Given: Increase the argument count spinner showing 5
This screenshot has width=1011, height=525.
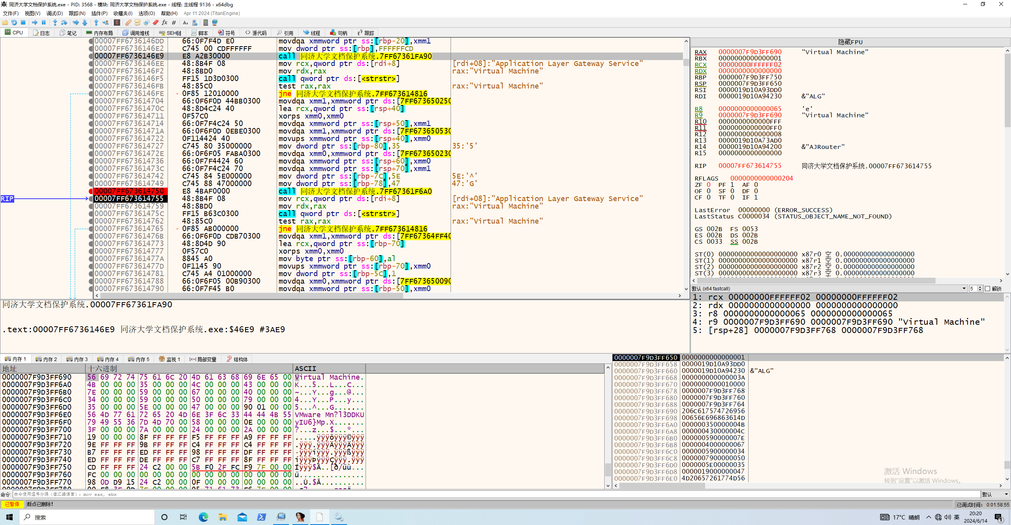Looking at the screenshot, I should point(980,287).
